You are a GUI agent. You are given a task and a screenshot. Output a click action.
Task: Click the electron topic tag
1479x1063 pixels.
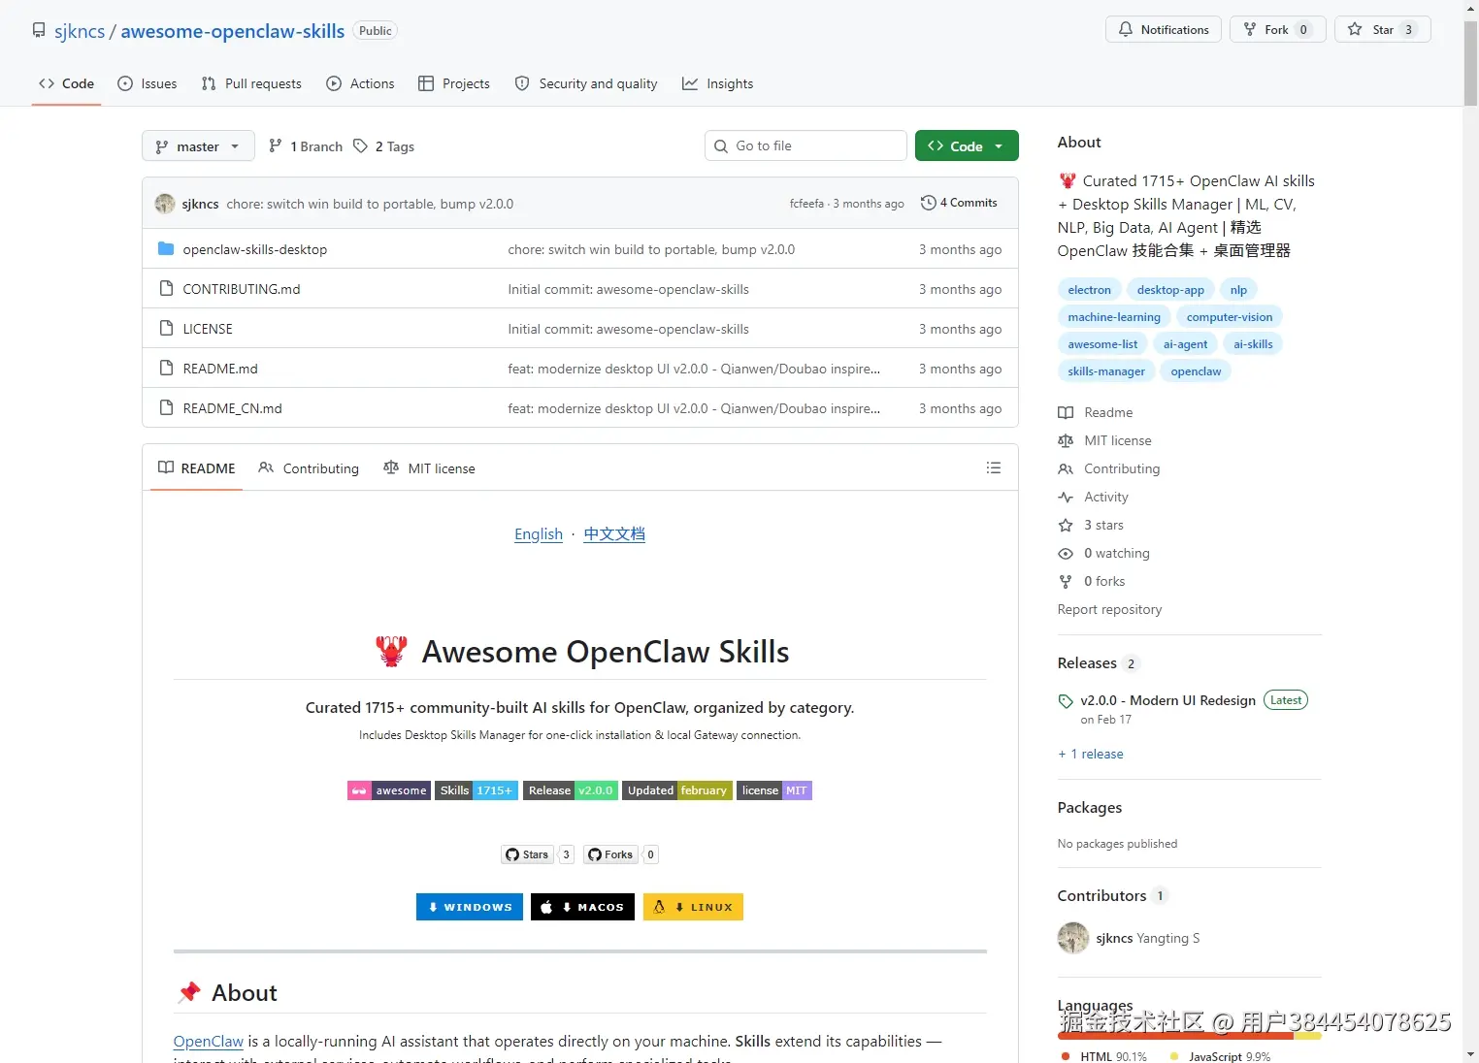(1089, 290)
